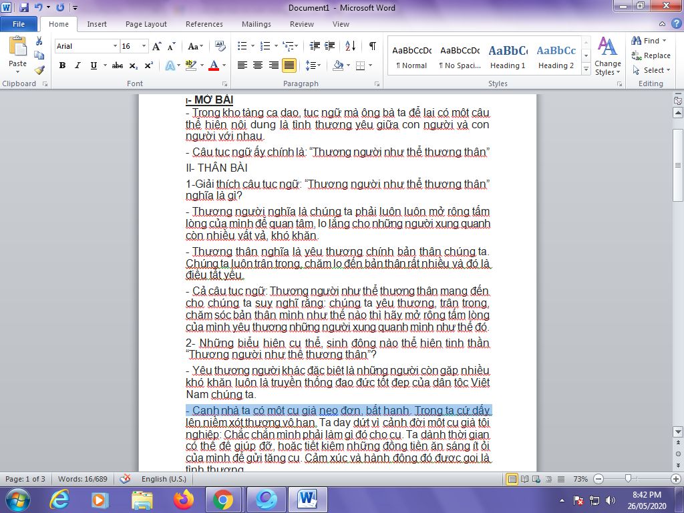The height and width of the screenshot is (513, 684).
Task: Open the font name Arial dropdown
Action: [115, 46]
